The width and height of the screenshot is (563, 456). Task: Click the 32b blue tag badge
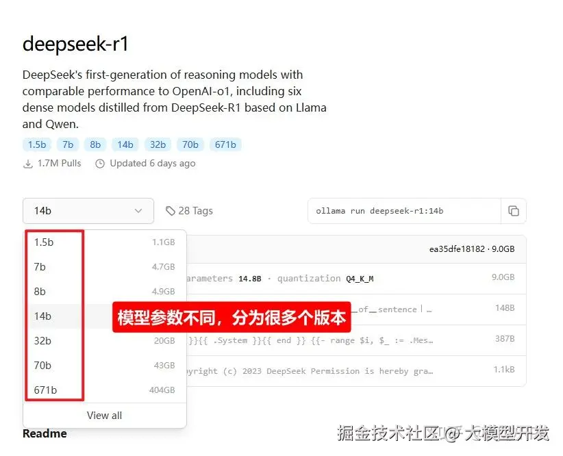coord(158,144)
